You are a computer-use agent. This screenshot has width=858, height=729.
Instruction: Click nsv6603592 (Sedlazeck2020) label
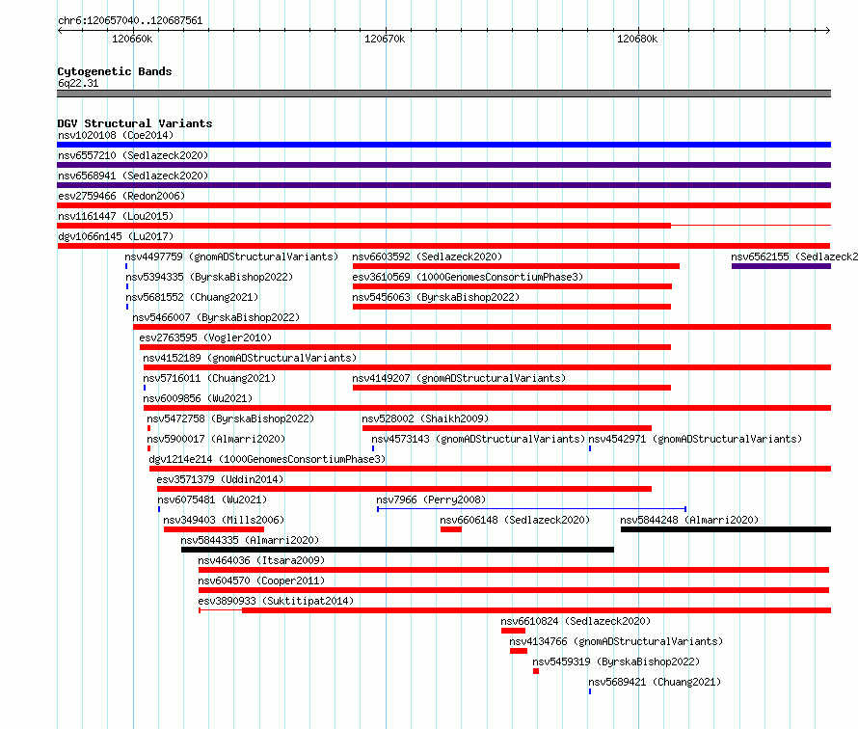click(x=427, y=256)
